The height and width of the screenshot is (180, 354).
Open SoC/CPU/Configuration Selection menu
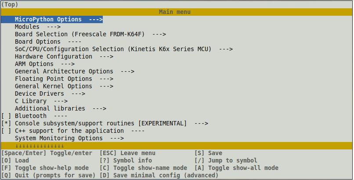[x=124, y=49]
